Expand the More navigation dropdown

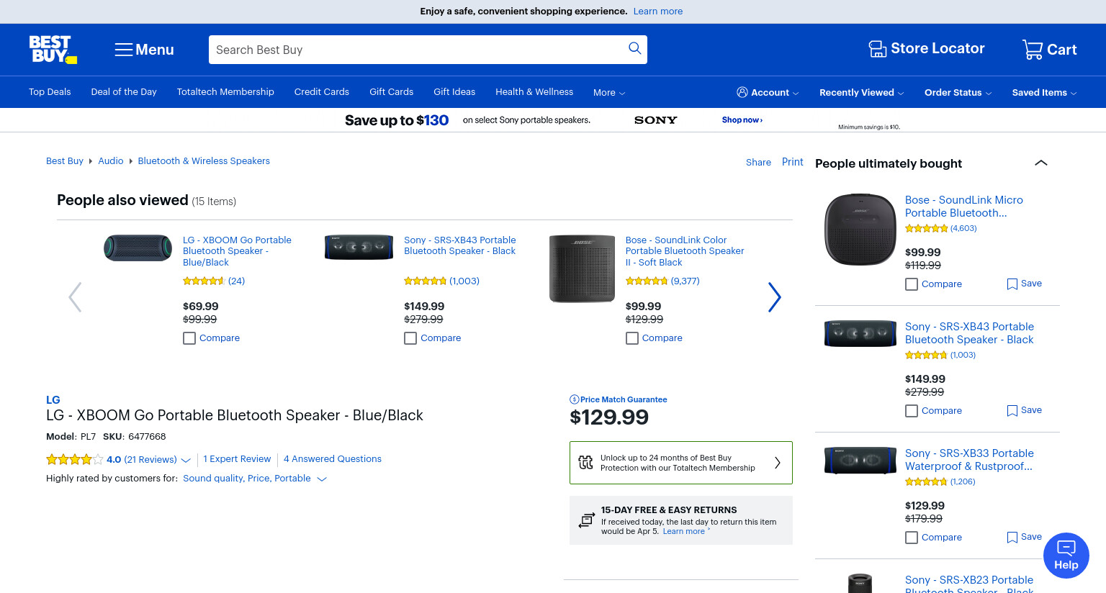click(609, 93)
